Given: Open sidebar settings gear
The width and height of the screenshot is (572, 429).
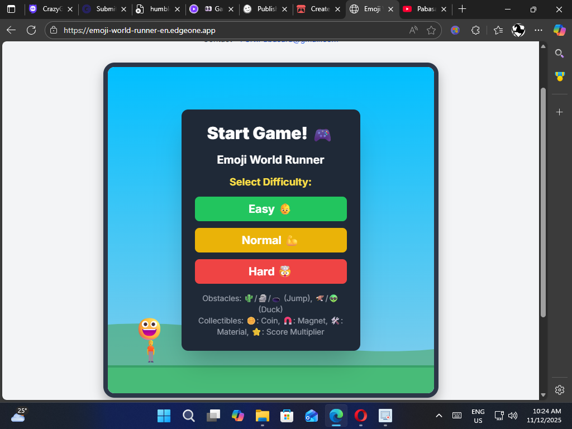Looking at the screenshot, I should click(x=560, y=389).
